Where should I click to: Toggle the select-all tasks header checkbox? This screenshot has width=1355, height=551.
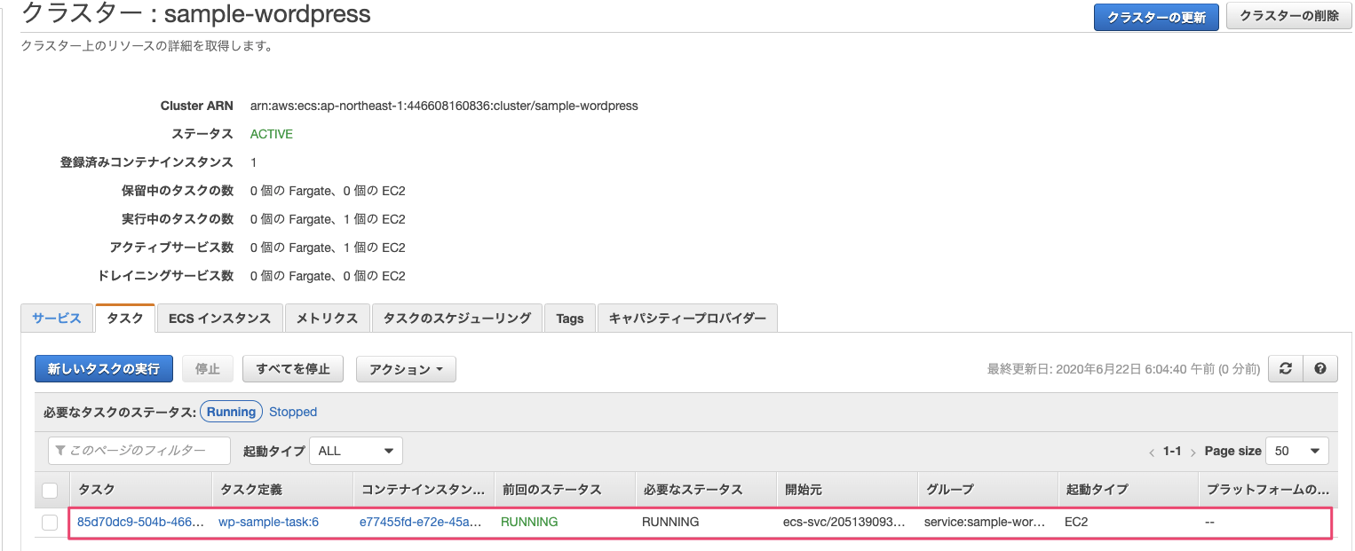50,490
